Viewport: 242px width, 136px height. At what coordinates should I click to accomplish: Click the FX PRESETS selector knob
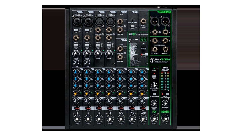pos(143,45)
